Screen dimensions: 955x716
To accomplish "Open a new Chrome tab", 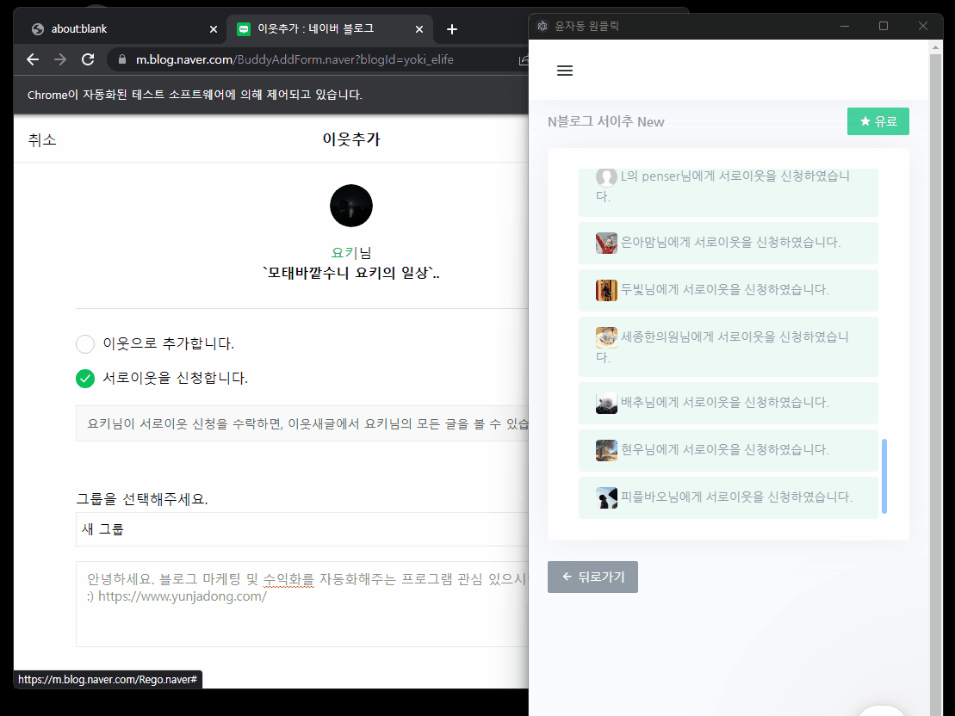I will coord(452,29).
